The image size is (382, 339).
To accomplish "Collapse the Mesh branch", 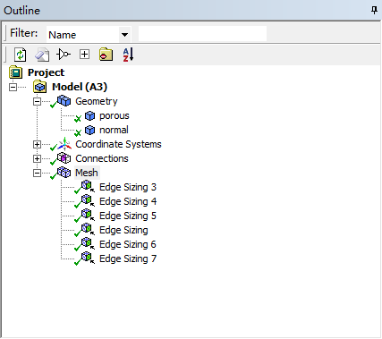I will (x=37, y=173).
